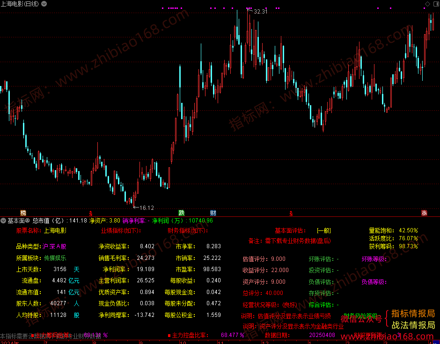Click the ® symbol after 基本面 label
The height and width of the screenshot is (344, 440).
(x=28, y=221)
